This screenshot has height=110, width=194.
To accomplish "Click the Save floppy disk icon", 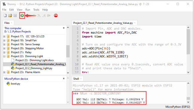I will pos(15,15).
